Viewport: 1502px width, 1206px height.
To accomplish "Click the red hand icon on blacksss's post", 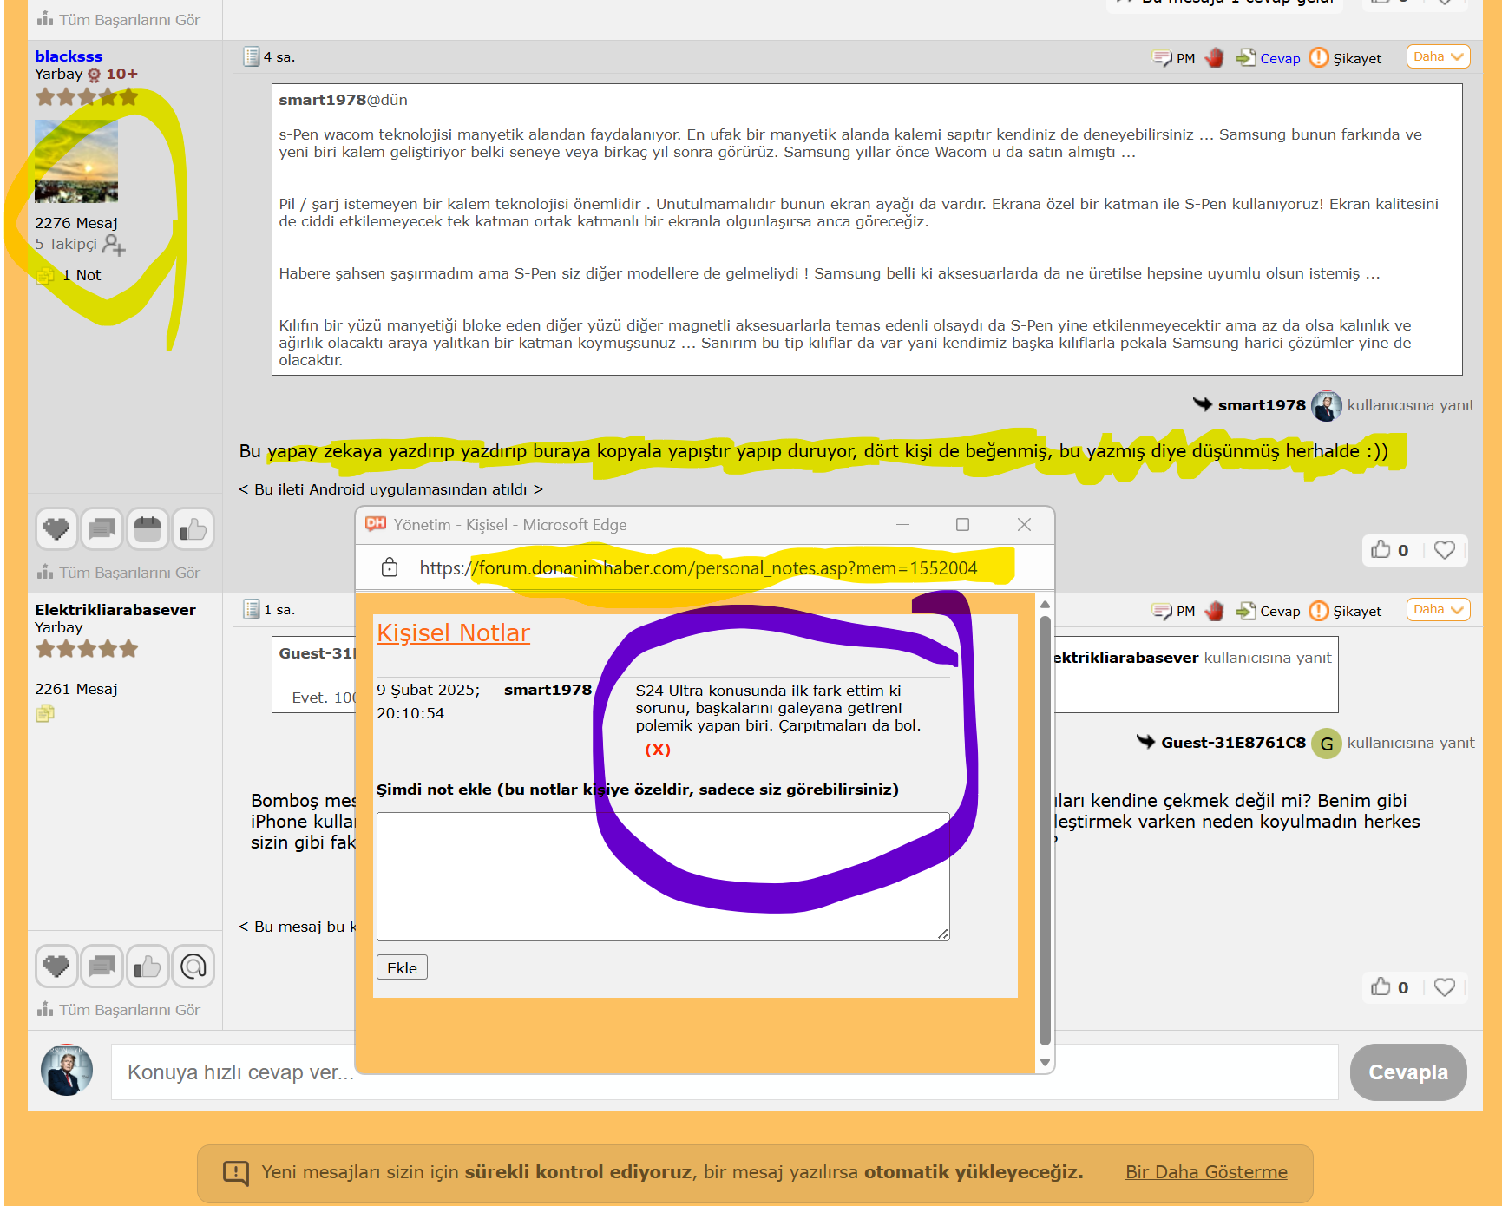I will pos(1214,58).
